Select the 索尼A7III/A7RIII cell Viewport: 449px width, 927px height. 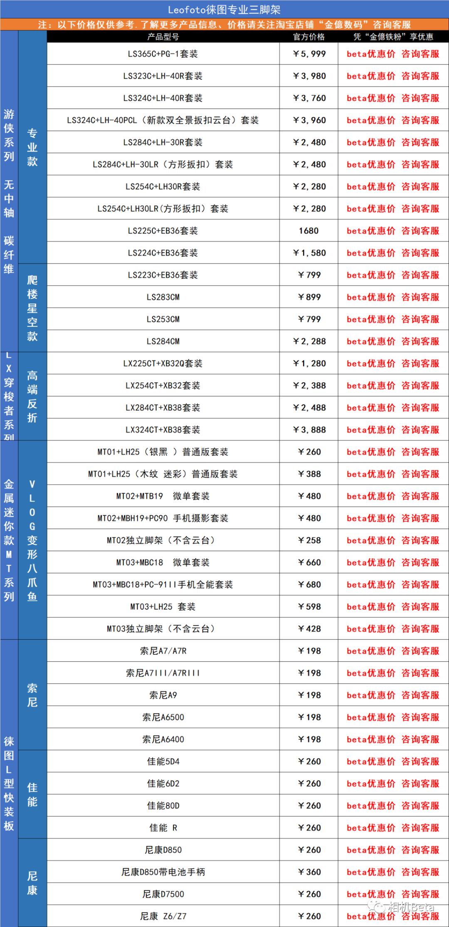(x=163, y=672)
